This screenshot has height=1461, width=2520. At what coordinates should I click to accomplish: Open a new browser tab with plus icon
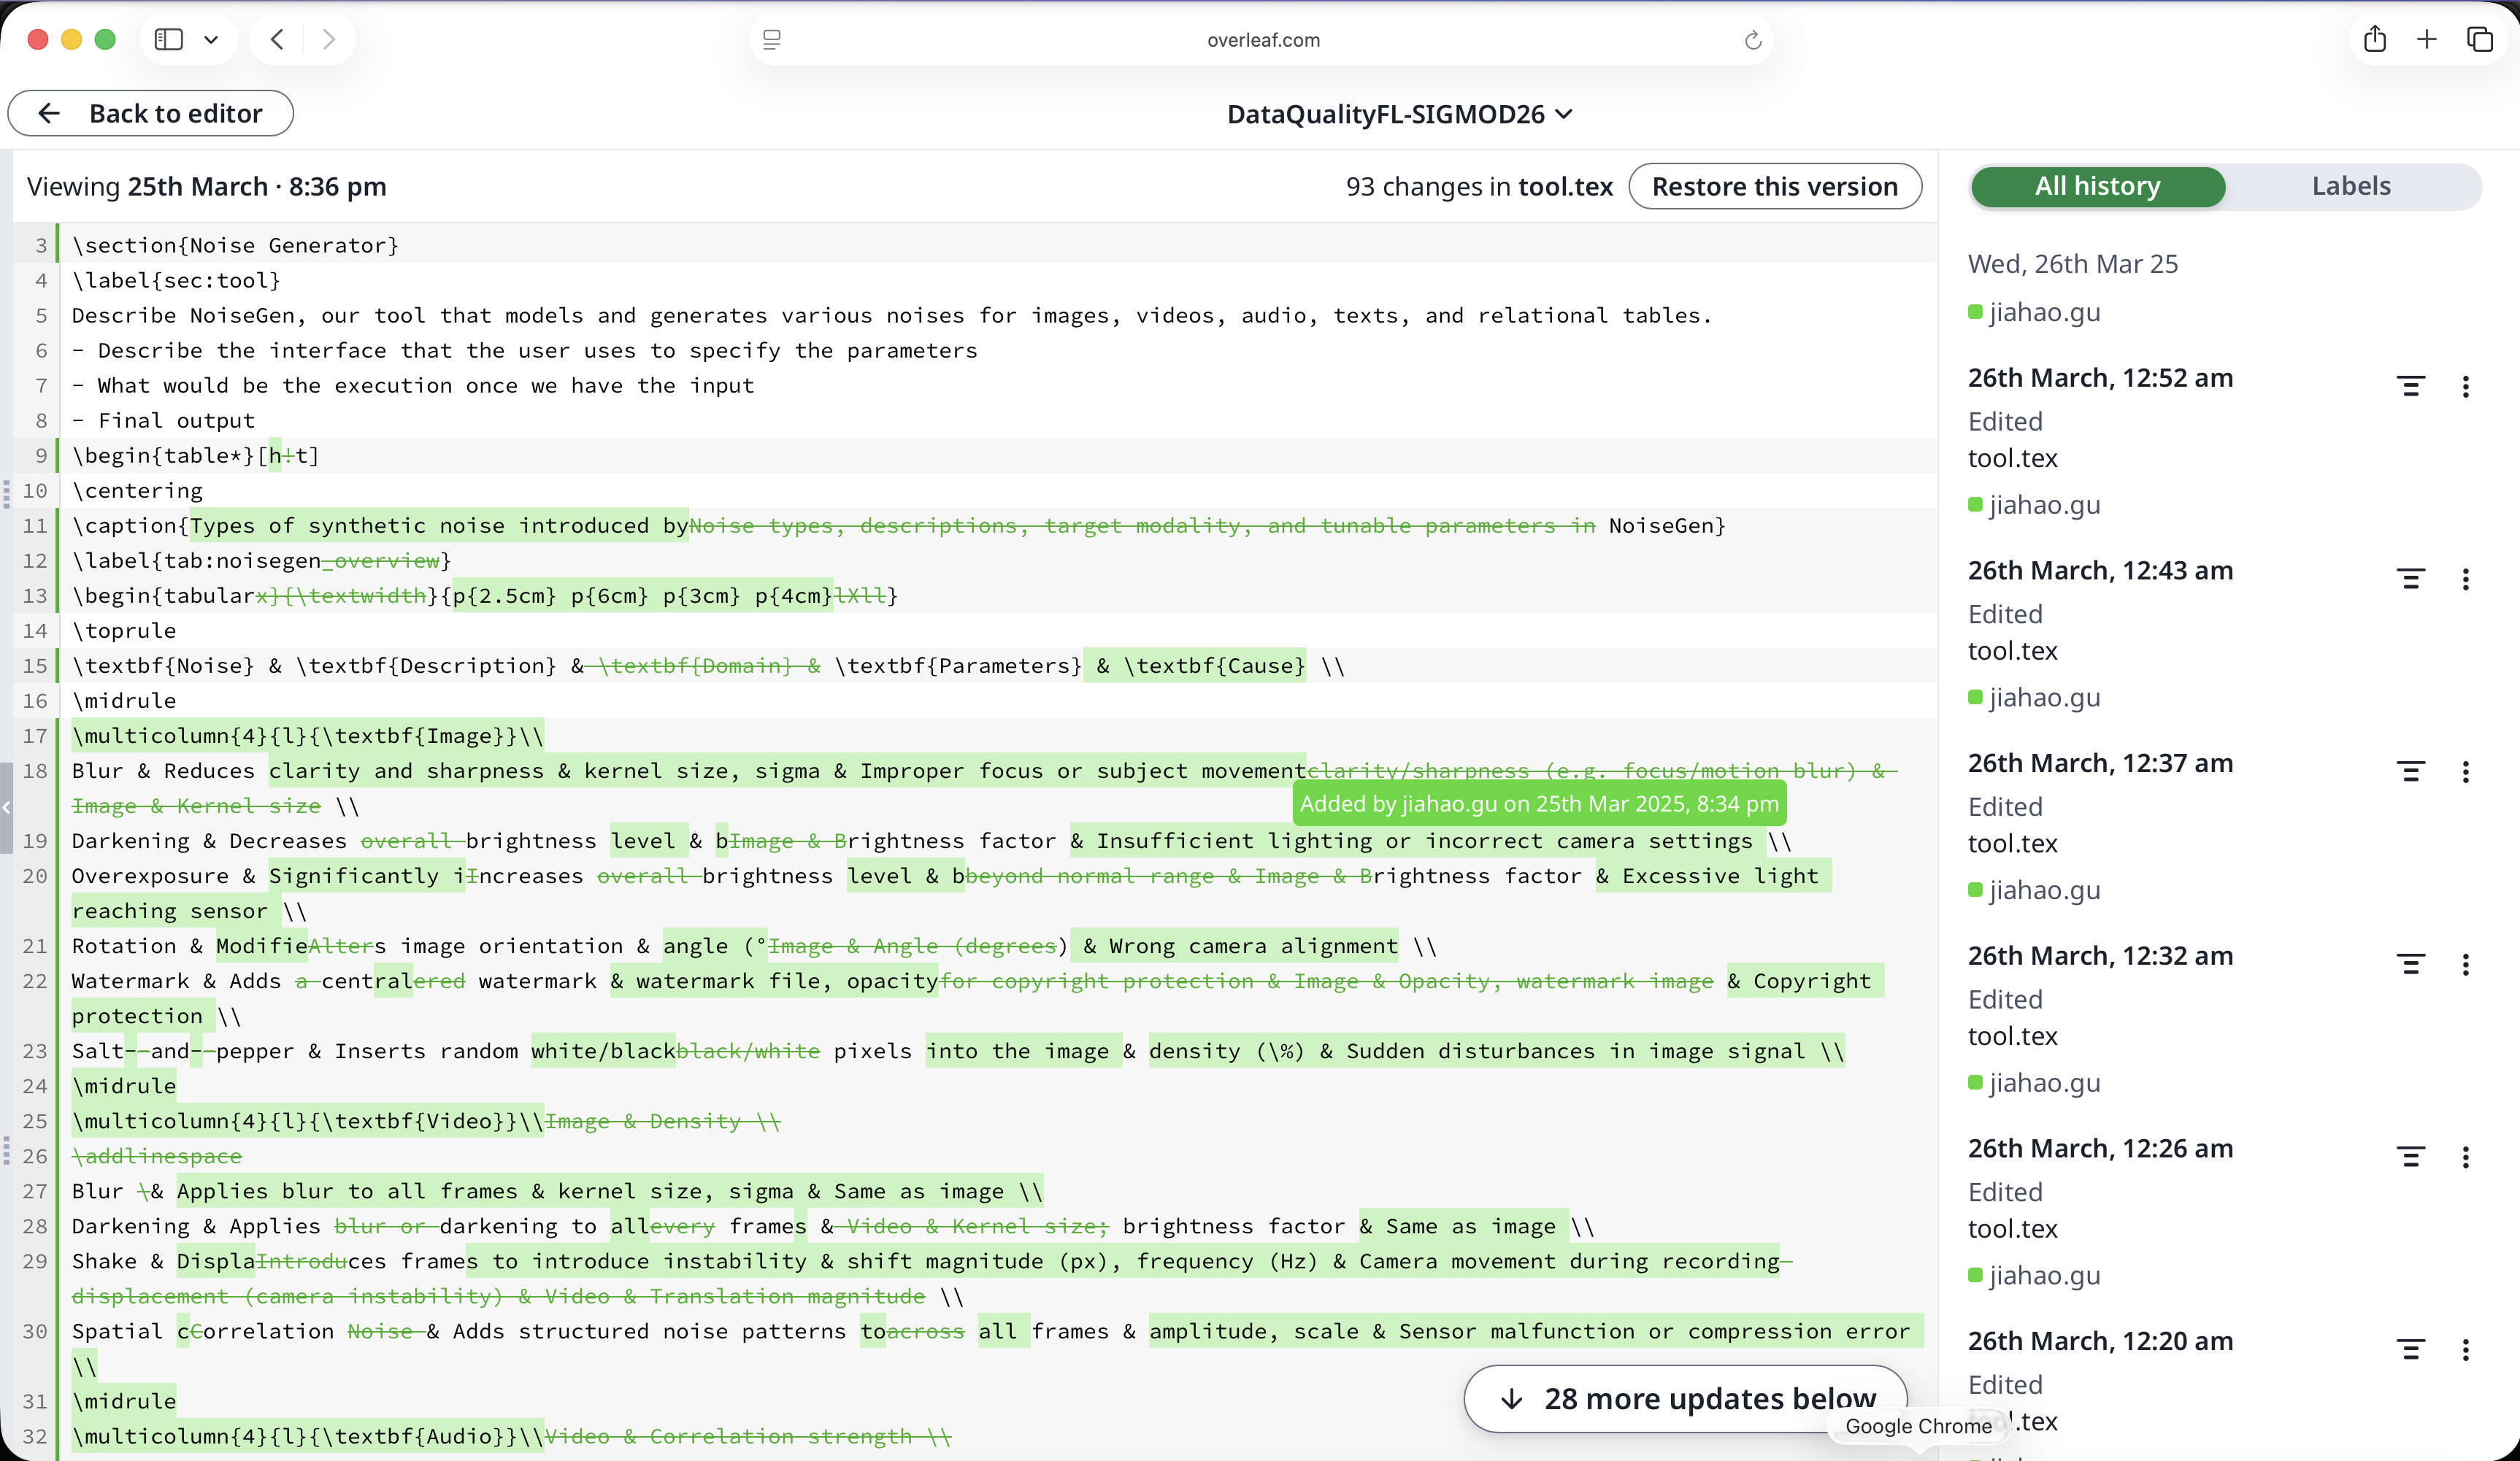[2426, 39]
